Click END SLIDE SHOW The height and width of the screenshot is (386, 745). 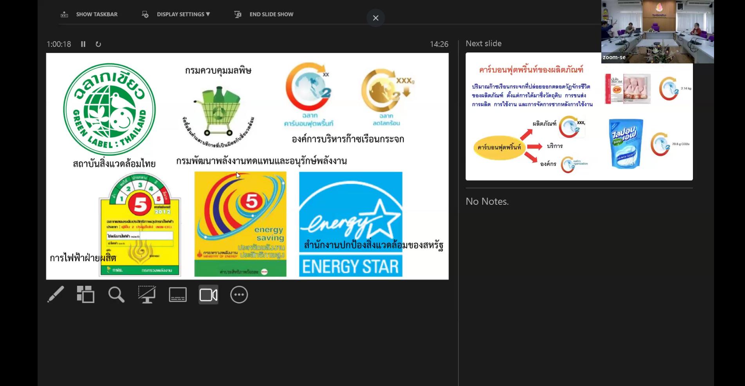(271, 14)
